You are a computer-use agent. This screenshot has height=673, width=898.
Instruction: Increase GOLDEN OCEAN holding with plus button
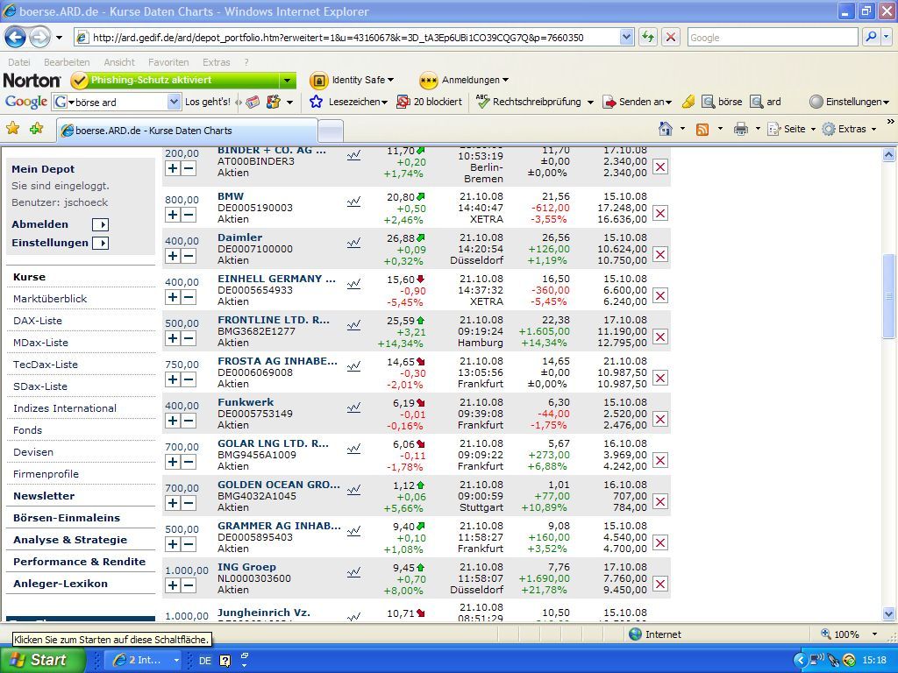point(173,503)
